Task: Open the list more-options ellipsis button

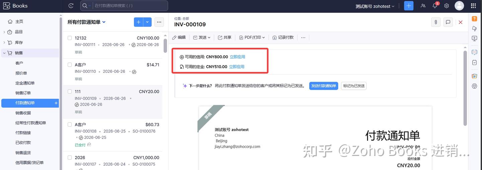Action: [159, 22]
